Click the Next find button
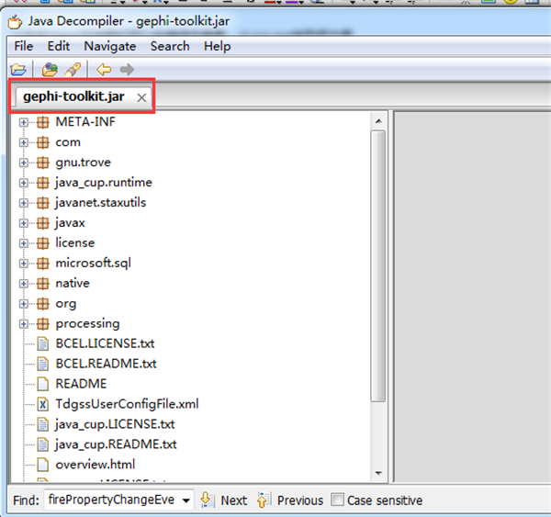Image resolution: width=551 pixels, height=517 pixels. point(224,500)
